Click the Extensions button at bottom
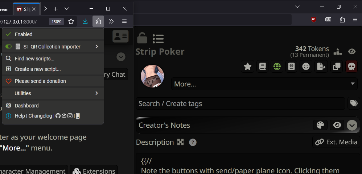 [x=94, y=171]
